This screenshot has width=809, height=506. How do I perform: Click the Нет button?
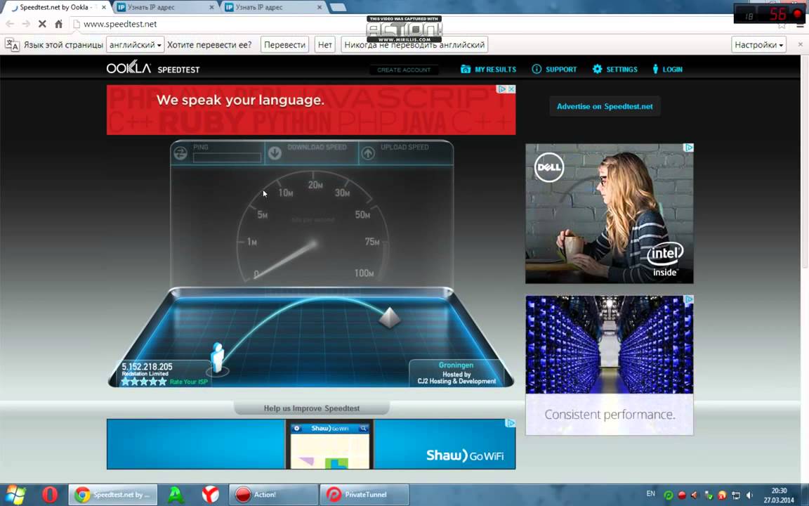(x=325, y=45)
